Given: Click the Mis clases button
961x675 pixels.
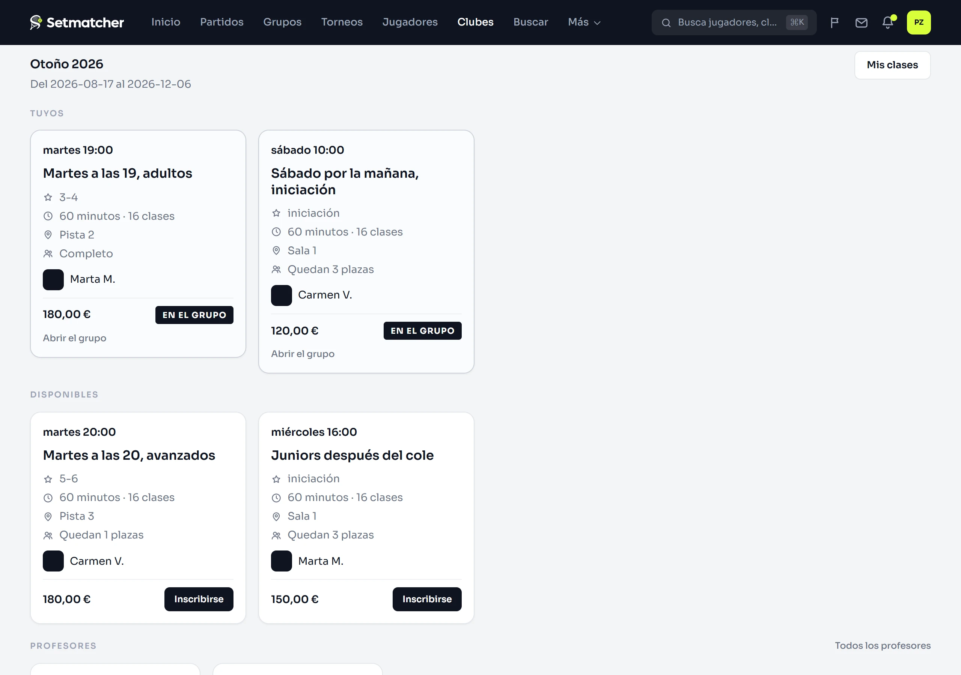Looking at the screenshot, I should [892, 65].
